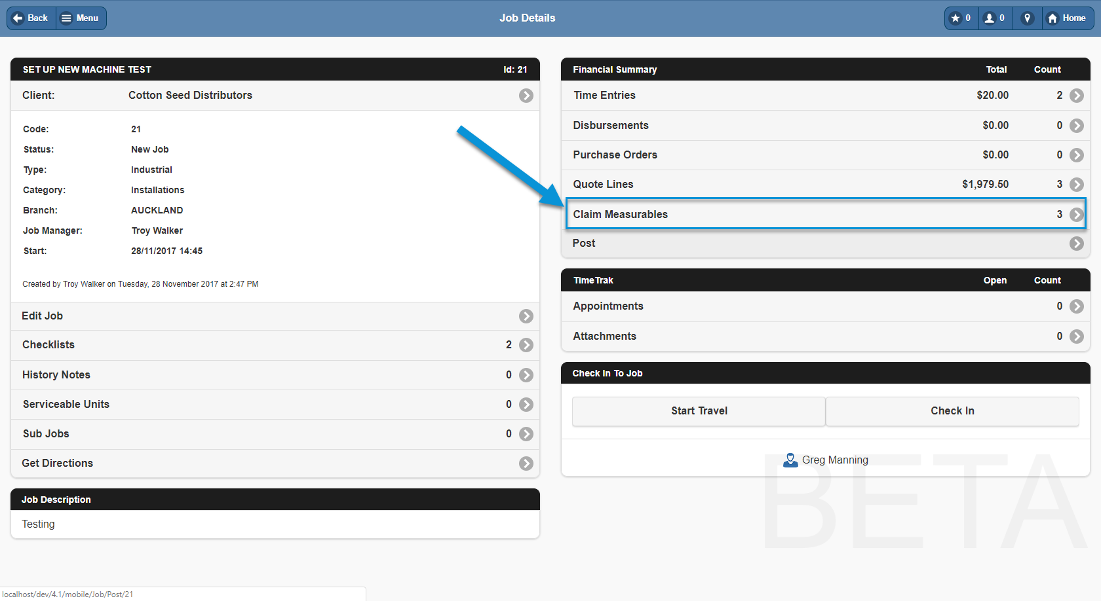This screenshot has width=1101, height=601.
Task: Click the Time Entries total $20.00
Action: (992, 96)
